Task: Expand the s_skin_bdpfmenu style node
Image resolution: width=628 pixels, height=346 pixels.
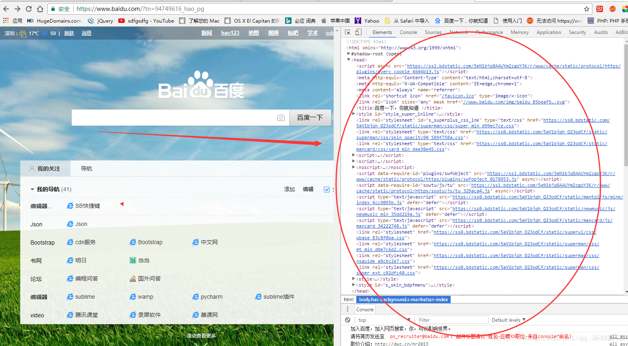Action: [353, 285]
